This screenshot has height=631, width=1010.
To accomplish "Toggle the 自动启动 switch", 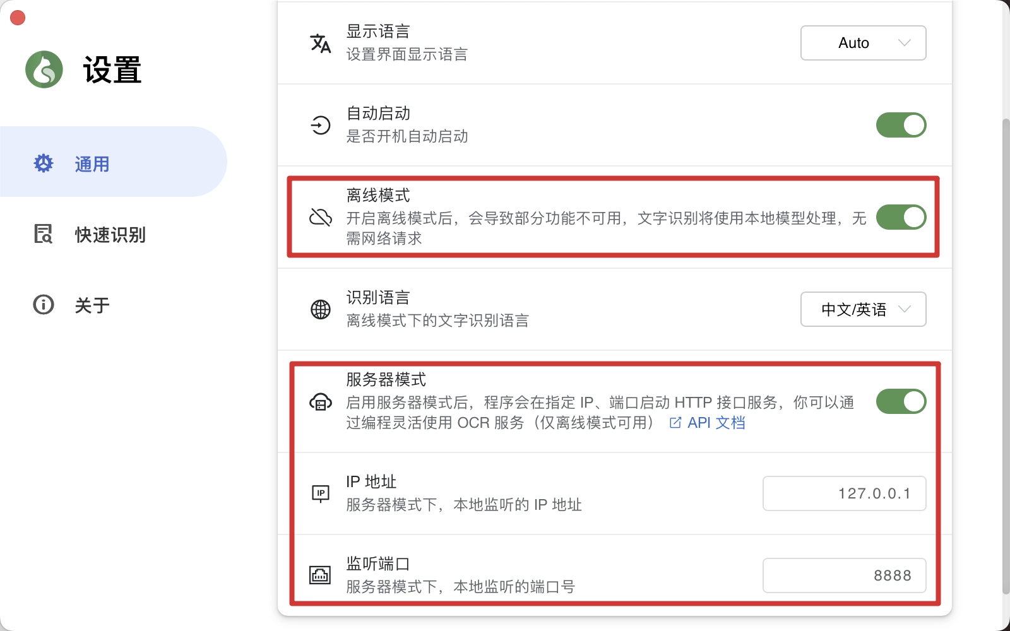I will click(x=901, y=125).
